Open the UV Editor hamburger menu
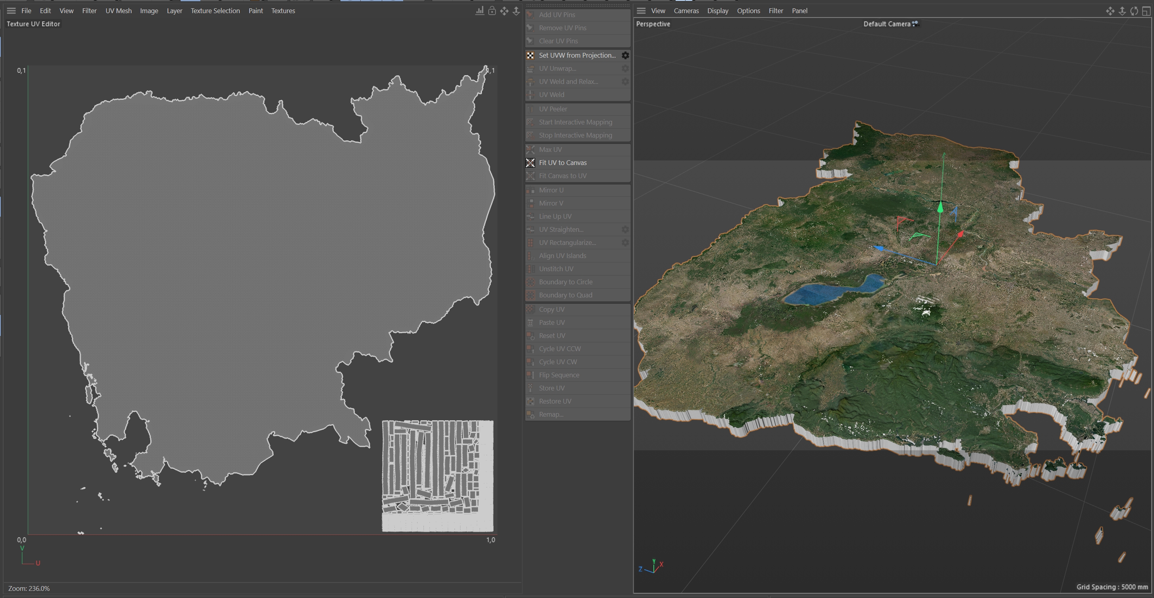The image size is (1154, 598). pyautogui.click(x=11, y=11)
